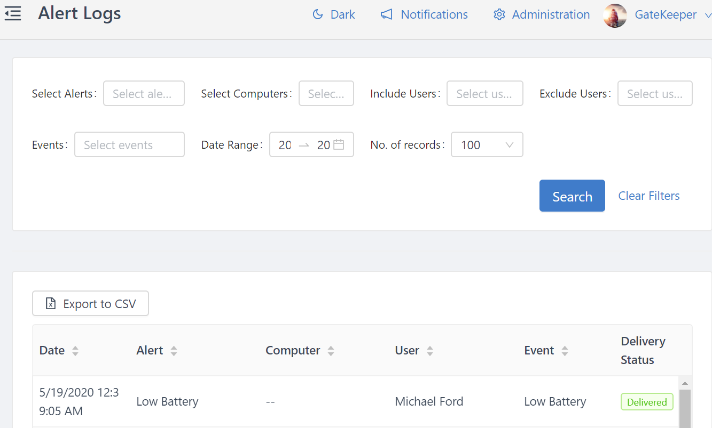712x428 pixels.
Task: Click the Include Users field
Action: (x=484, y=94)
